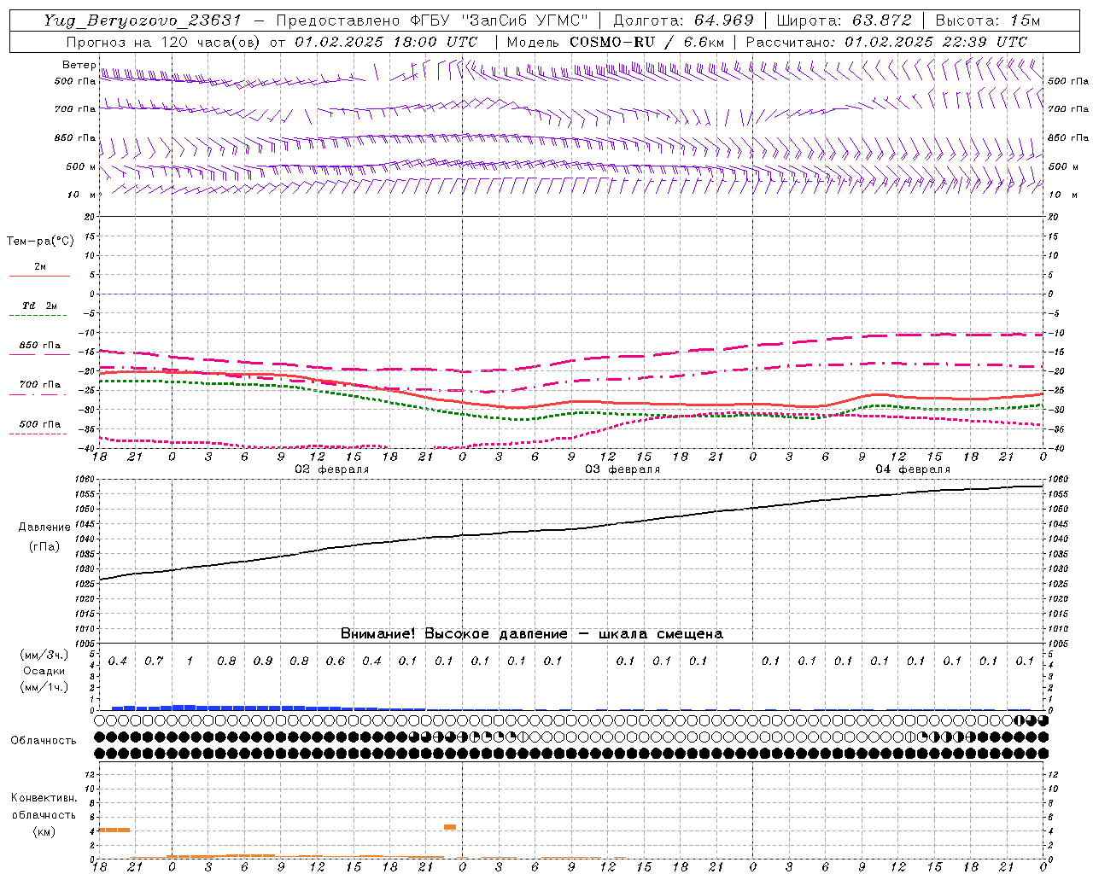This screenshot has height=874, width=1093.
Task: Select the (мм/1ч.) precipitation unit label
Action: (44, 687)
